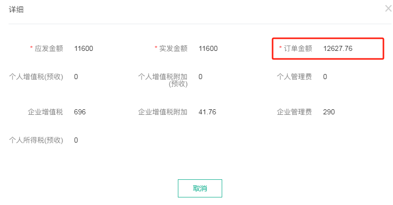393x205 pixels.
Task: Click the 个人增值税附加(预收) value
Action: (201, 77)
